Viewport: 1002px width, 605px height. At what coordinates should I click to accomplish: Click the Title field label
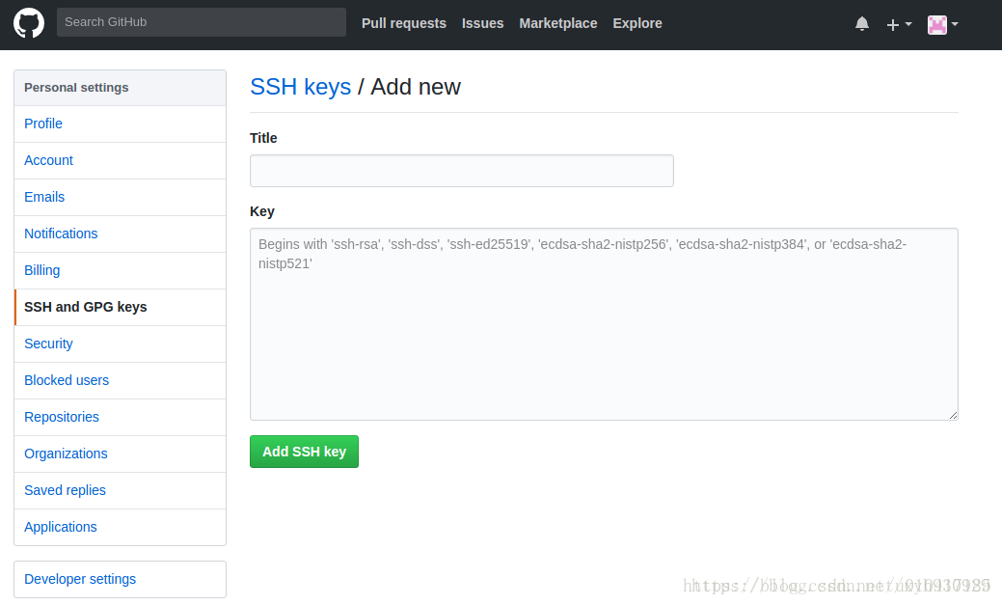coord(263,138)
